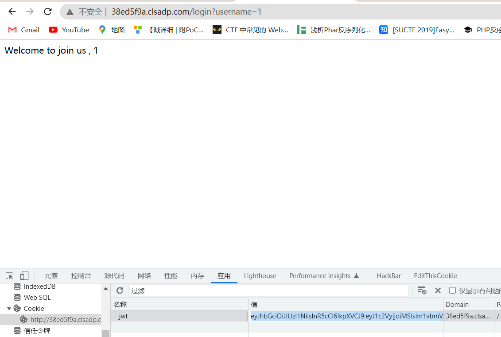Refresh the cookie table
The width and height of the screenshot is (501, 337).
(x=120, y=291)
